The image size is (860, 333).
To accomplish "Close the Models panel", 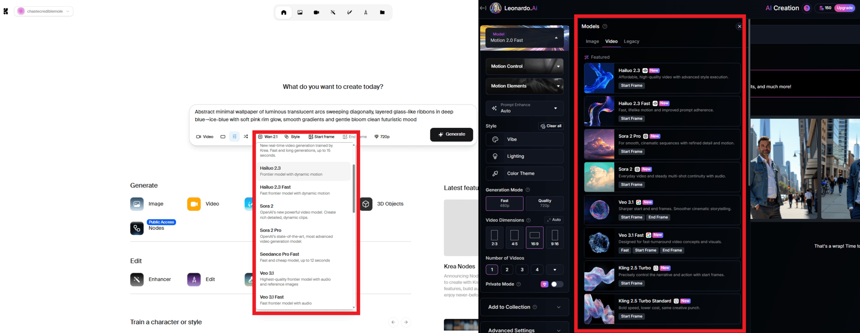I will [x=740, y=26].
